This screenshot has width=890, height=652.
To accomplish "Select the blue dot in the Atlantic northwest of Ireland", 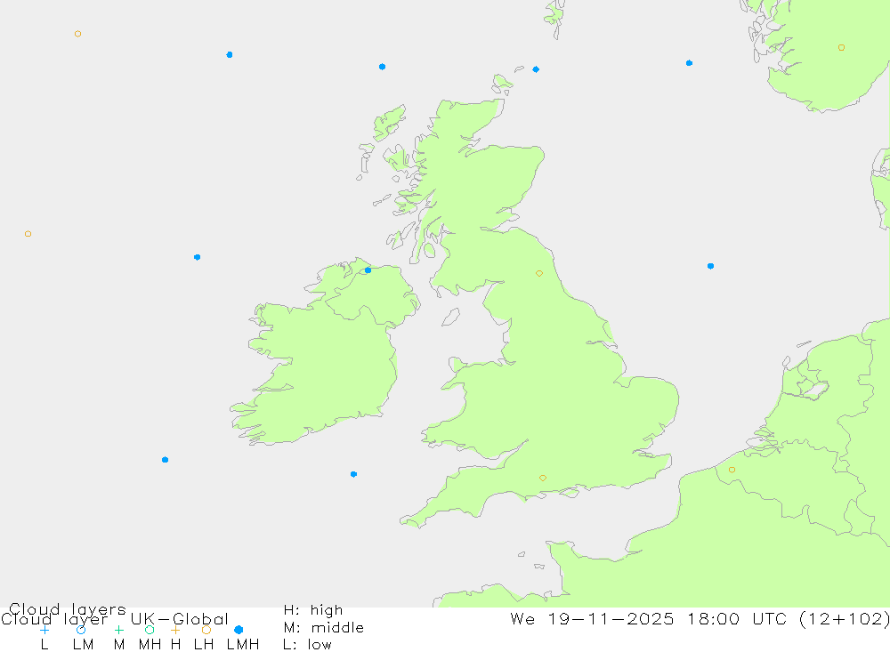I will (197, 257).
